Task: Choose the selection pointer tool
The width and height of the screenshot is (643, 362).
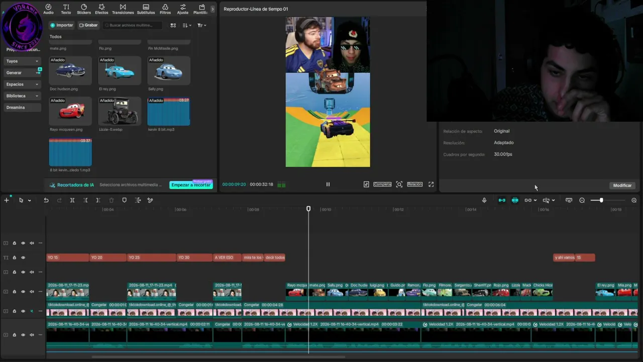Action: tap(21, 200)
